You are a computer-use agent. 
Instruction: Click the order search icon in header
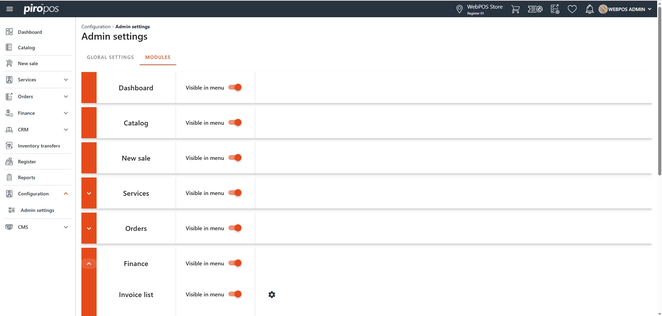pyautogui.click(x=535, y=9)
